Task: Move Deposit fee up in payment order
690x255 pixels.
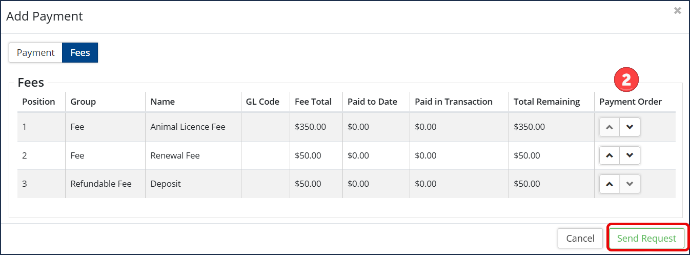Action: pos(610,184)
